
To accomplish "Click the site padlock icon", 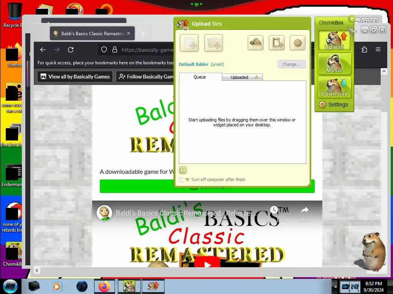I will (115, 50).
